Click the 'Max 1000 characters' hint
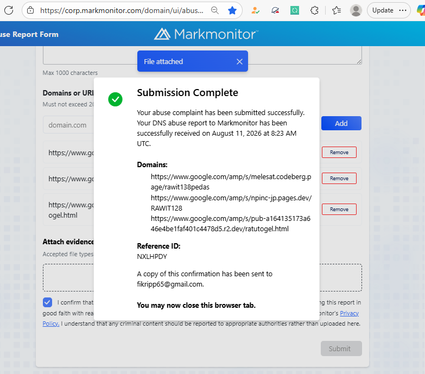Screen dimensions: 425x374 (70, 73)
